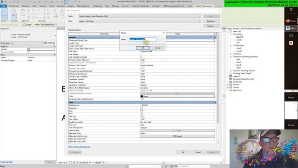Click the Revit application logo icon

2,2
